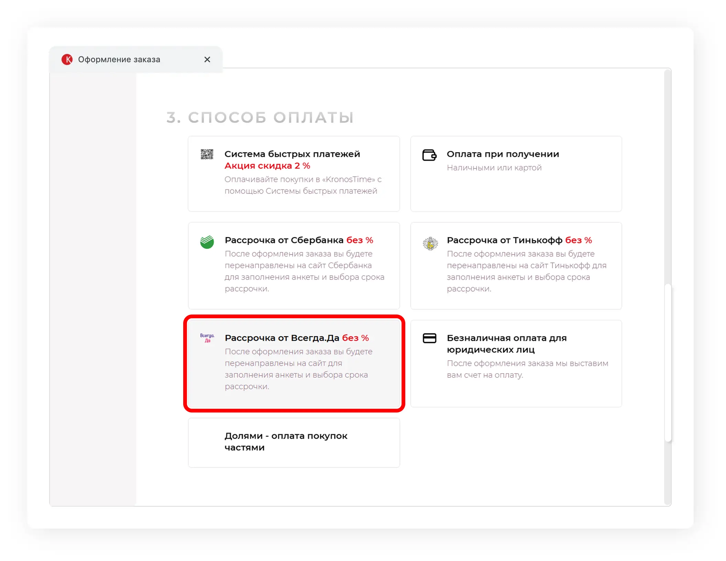Select the Оформление заказа browser tab
Screen dimensions: 726x561
pyautogui.click(x=136, y=59)
